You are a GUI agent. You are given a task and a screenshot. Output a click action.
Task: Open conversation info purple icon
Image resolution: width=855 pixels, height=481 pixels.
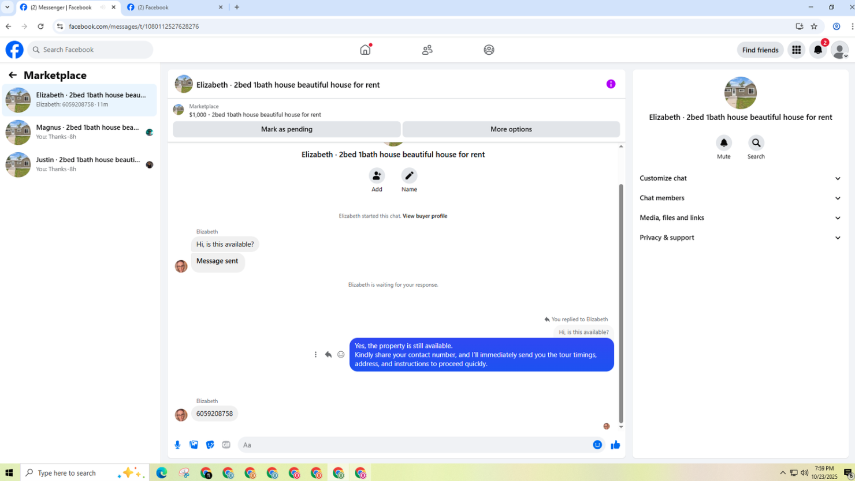pyautogui.click(x=611, y=84)
